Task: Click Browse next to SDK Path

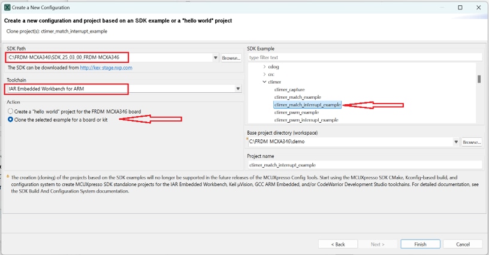Action: pyautogui.click(x=231, y=58)
